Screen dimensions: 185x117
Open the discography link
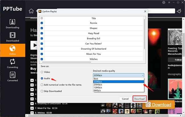click(x=174, y=74)
